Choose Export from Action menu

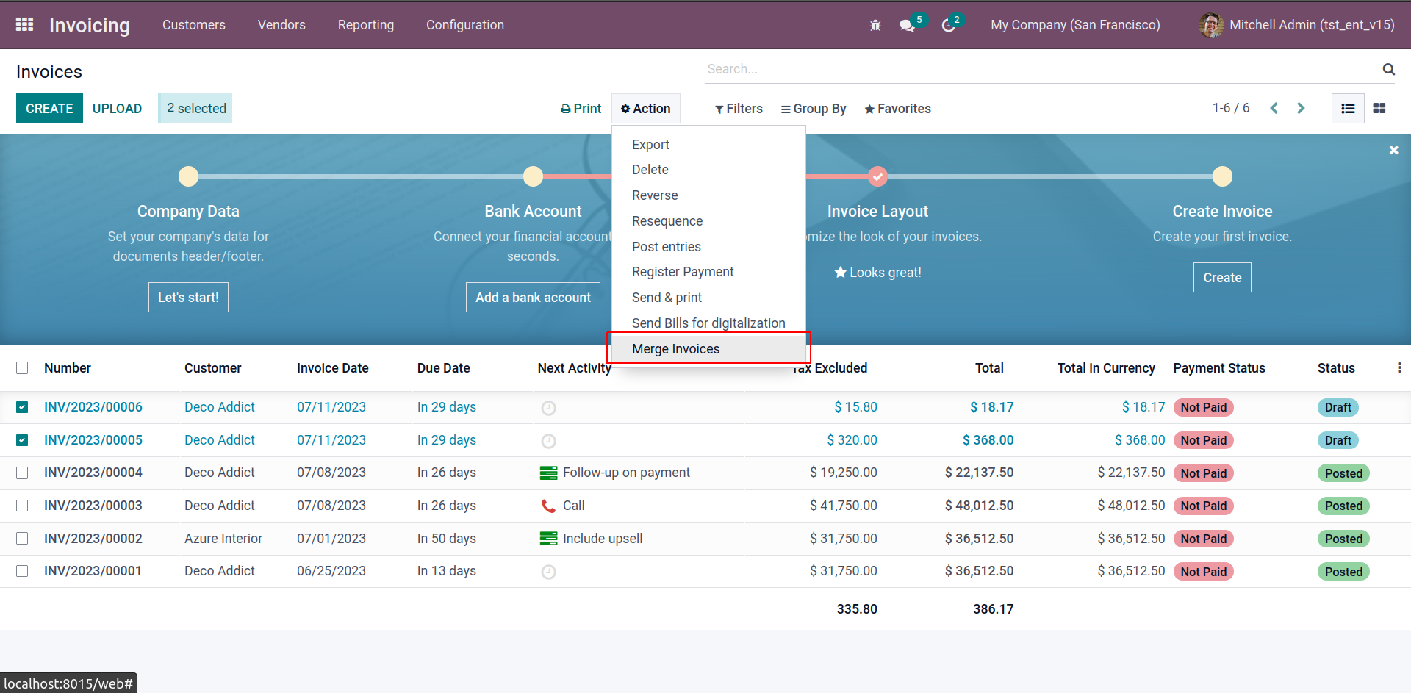click(x=708, y=145)
